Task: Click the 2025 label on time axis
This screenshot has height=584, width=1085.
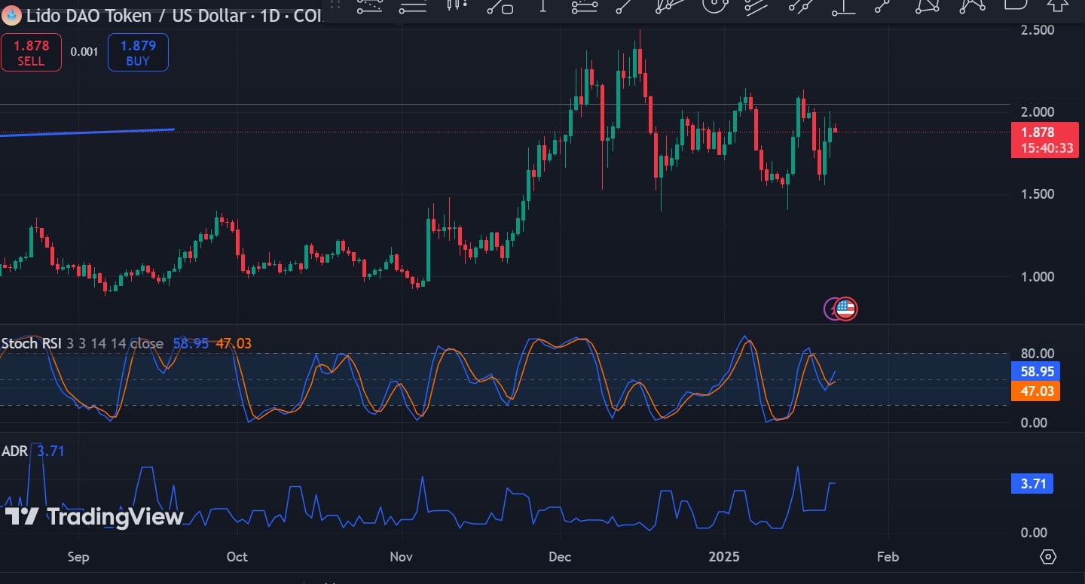Action: tap(725, 557)
